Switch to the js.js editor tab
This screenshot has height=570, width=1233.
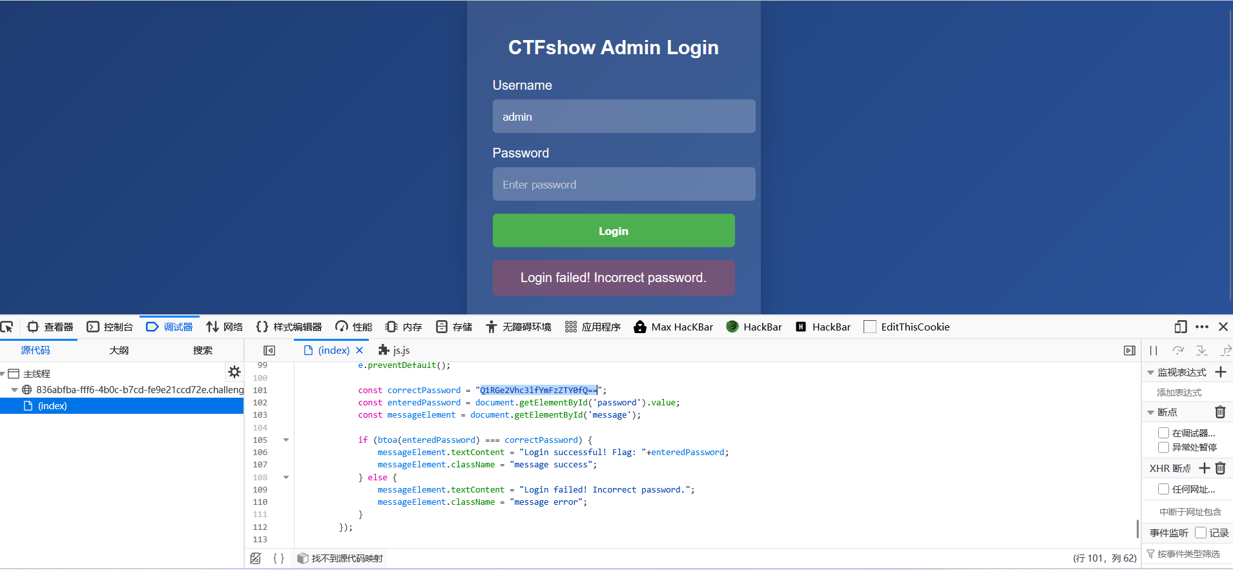click(x=394, y=350)
